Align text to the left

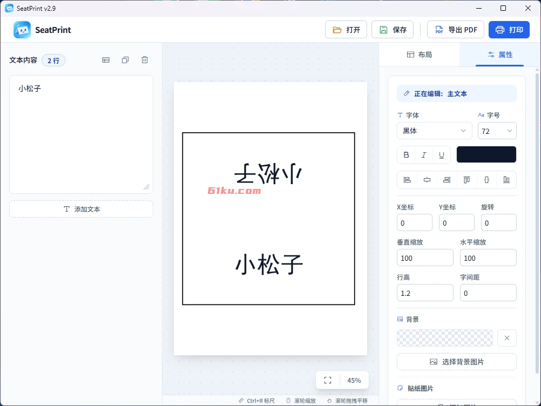[x=407, y=180]
